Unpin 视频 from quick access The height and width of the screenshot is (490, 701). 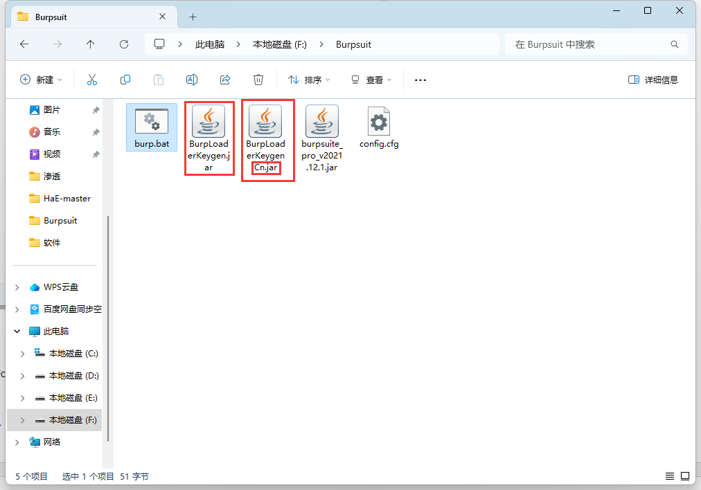[96, 154]
